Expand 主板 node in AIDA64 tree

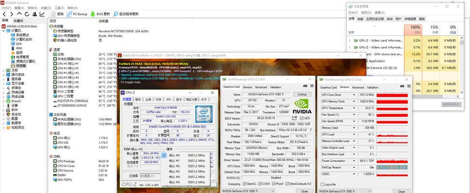tap(3, 70)
